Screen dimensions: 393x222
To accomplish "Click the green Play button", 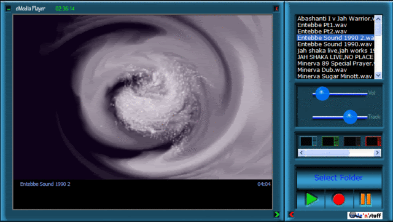I will 311,199.
